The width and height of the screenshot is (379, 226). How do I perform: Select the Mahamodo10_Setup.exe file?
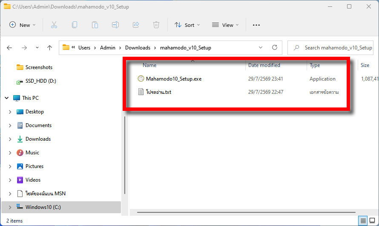tap(174, 79)
